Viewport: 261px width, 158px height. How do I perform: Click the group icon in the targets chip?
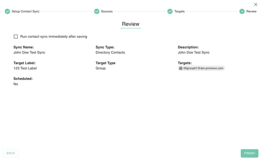click(180, 68)
